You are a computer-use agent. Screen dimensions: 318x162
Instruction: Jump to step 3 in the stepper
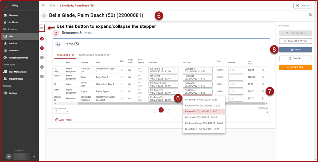click(42, 57)
